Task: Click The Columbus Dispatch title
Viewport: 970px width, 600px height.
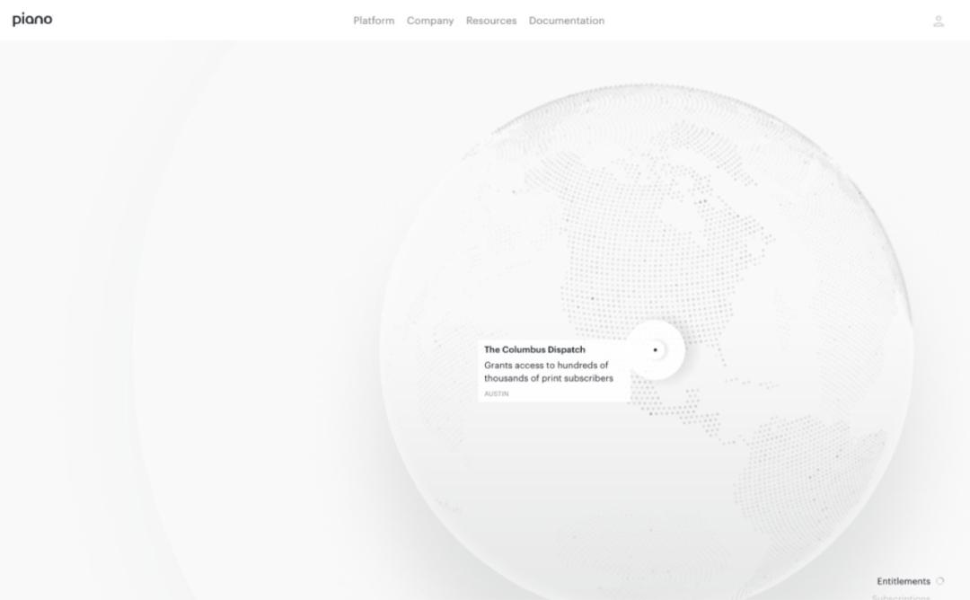Action: tap(533, 349)
